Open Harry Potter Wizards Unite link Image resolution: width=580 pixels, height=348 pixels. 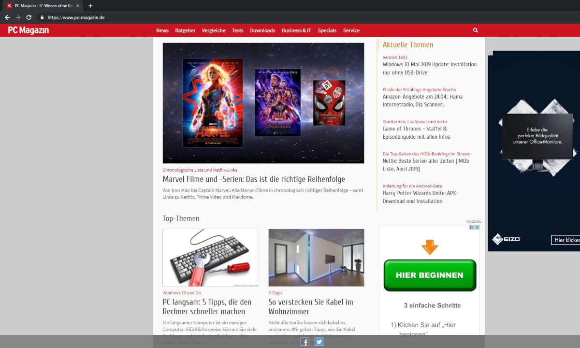(420, 197)
